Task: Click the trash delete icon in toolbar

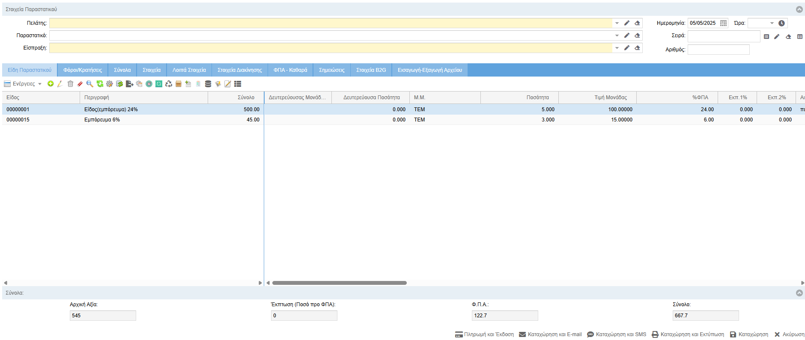Action: (70, 84)
